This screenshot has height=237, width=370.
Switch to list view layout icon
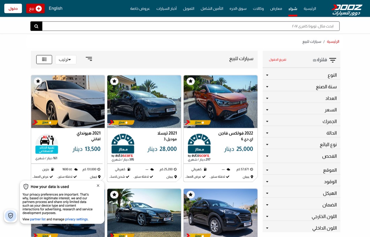(44, 59)
